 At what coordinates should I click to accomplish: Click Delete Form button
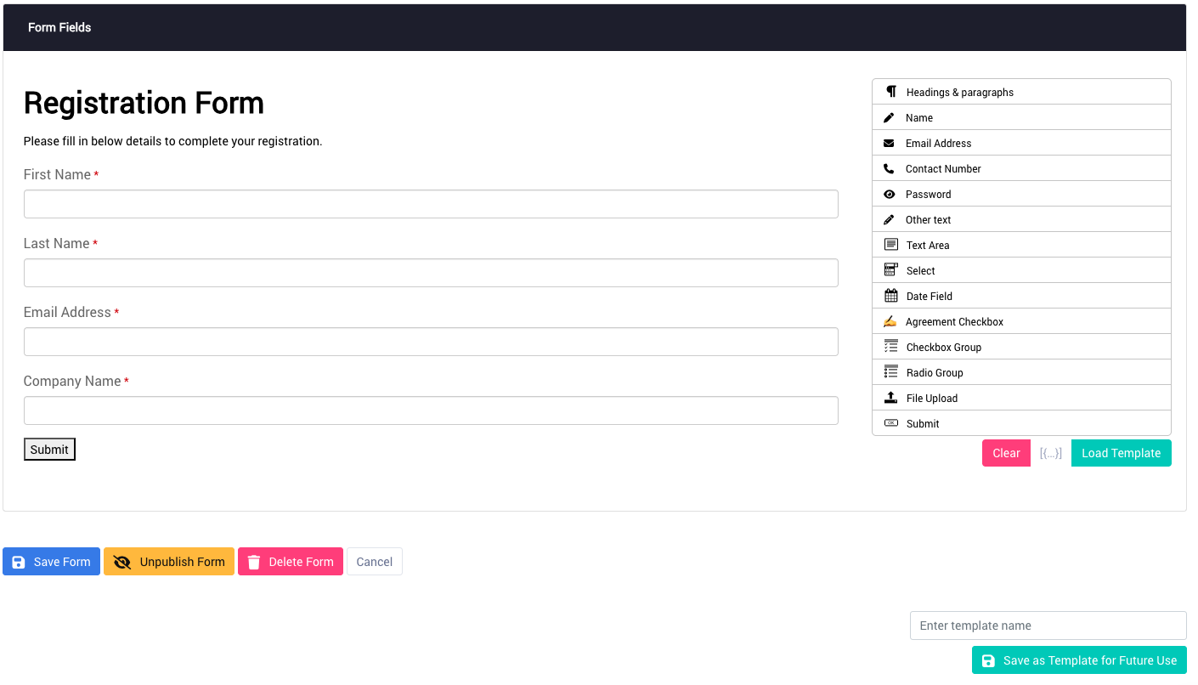(291, 562)
